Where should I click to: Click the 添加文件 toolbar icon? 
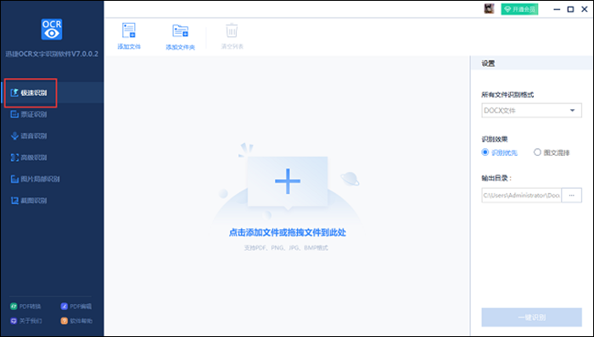pyautogui.click(x=129, y=30)
